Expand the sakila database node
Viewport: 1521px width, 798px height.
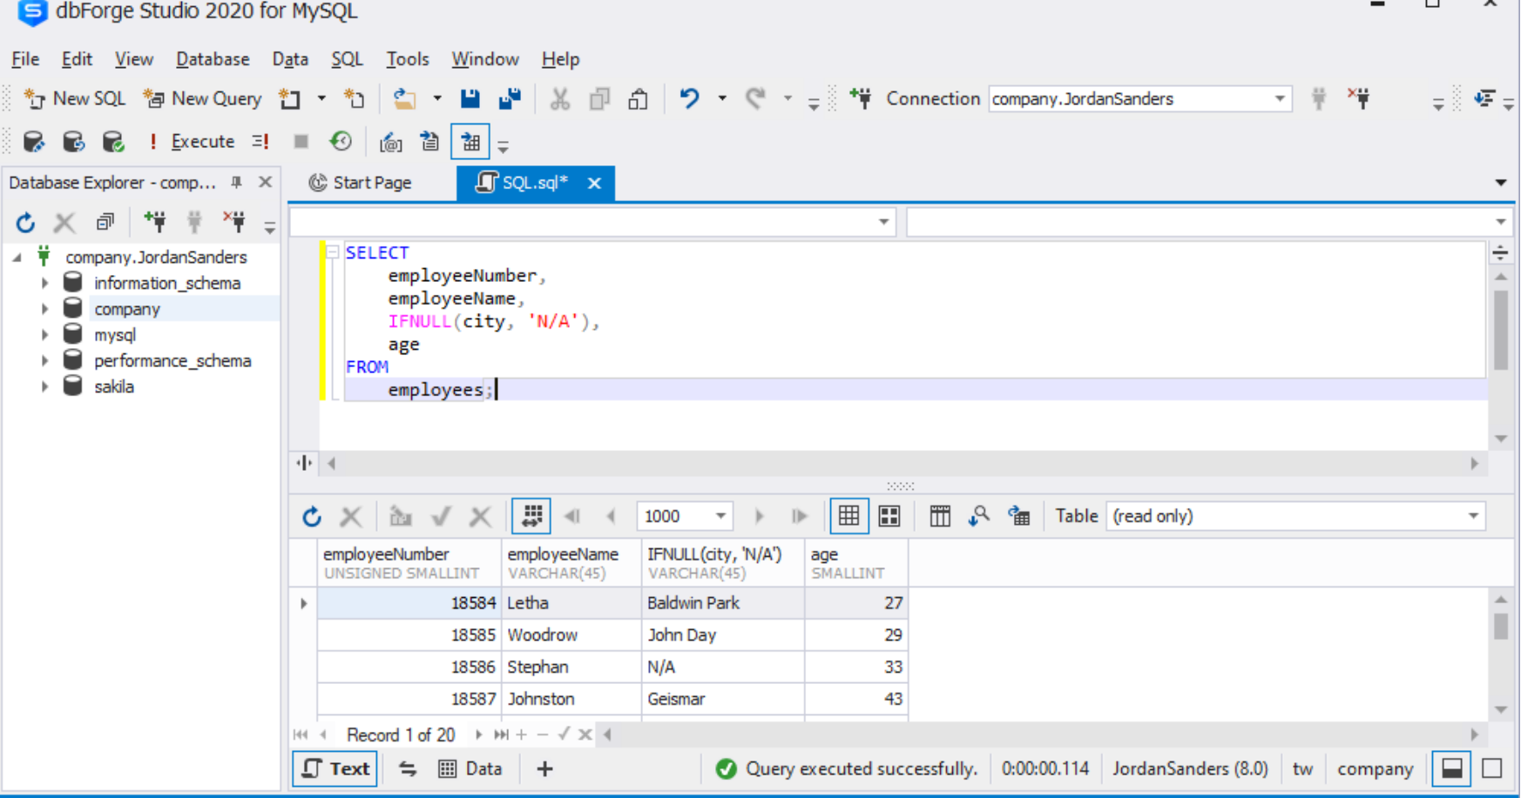click(x=44, y=386)
